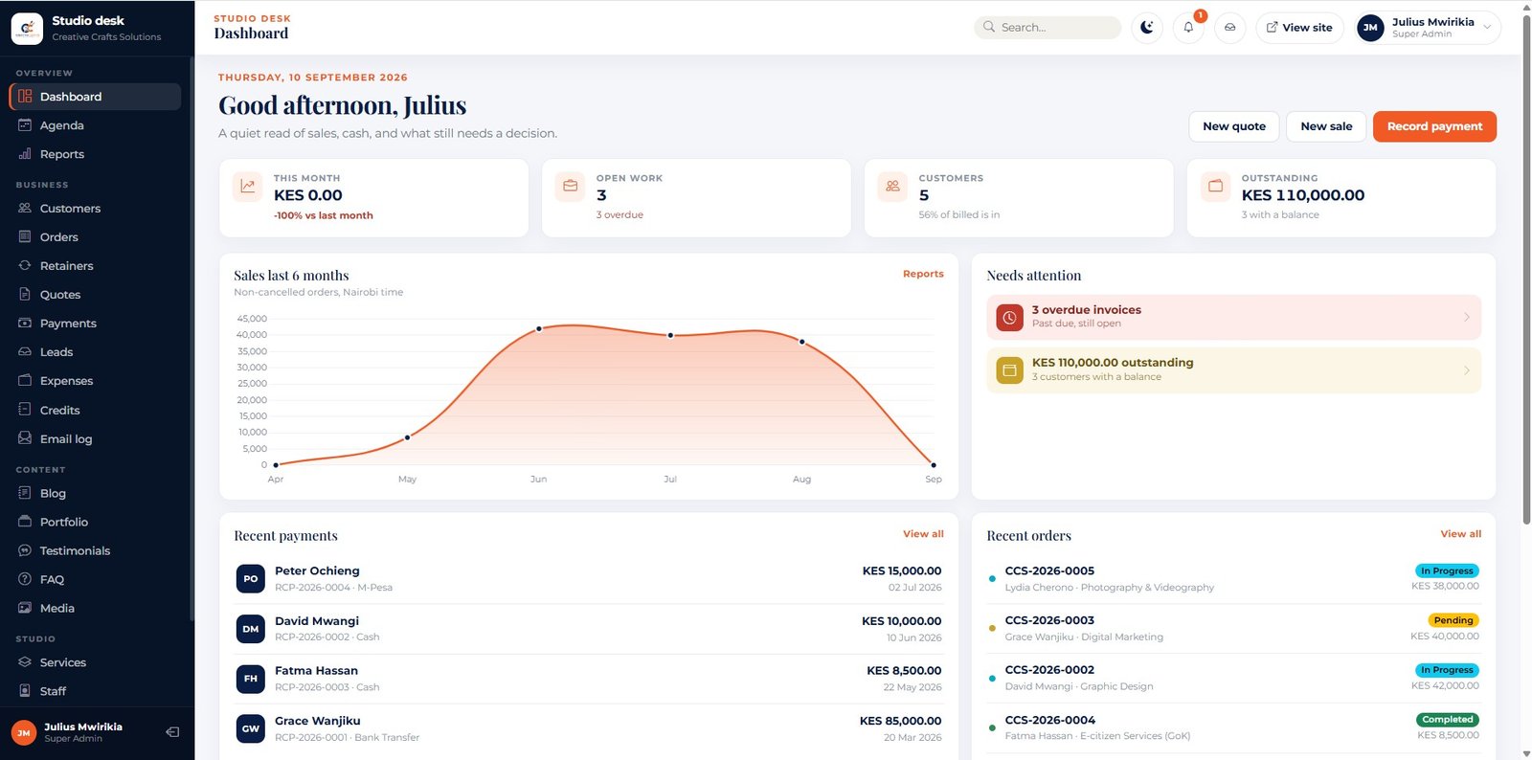This screenshot has height=760, width=1532.
Task: Click the page's vertical scrollbar
Action: pos(1525,268)
